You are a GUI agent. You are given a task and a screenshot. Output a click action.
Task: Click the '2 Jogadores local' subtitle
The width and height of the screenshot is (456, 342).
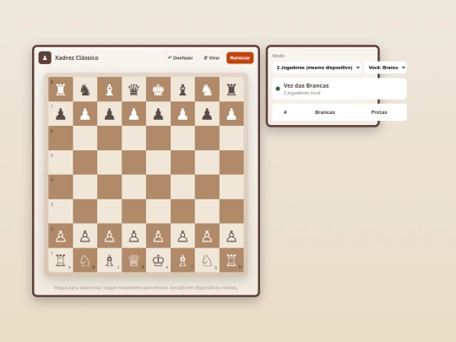[301, 93]
